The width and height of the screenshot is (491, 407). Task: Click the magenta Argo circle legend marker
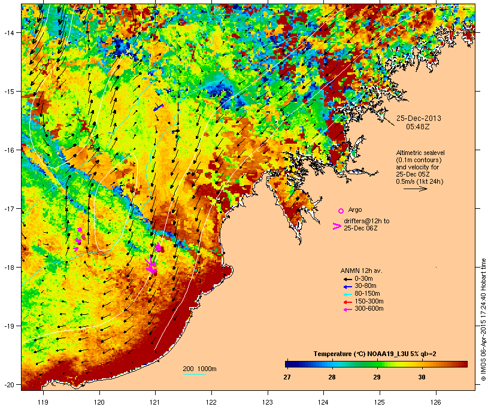341,211
